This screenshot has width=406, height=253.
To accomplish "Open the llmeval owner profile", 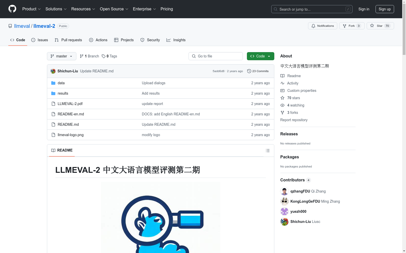I will (22, 26).
